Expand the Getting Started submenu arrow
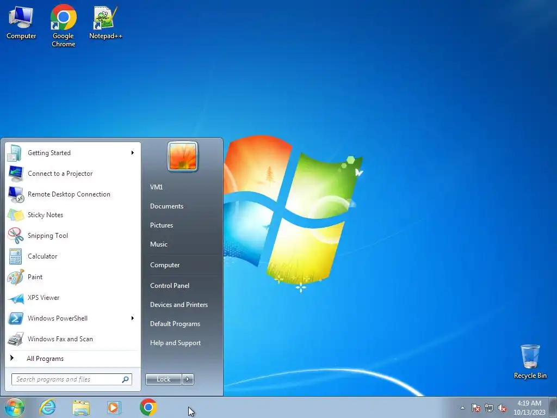This screenshot has height=418, width=557. (x=133, y=153)
